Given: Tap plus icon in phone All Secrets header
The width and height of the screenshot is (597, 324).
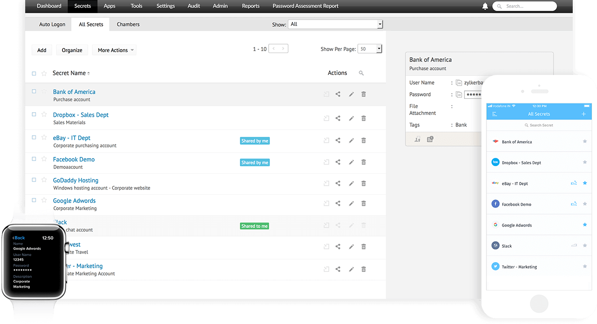Looking at the screenshot, I should click(x=583, y=114).
